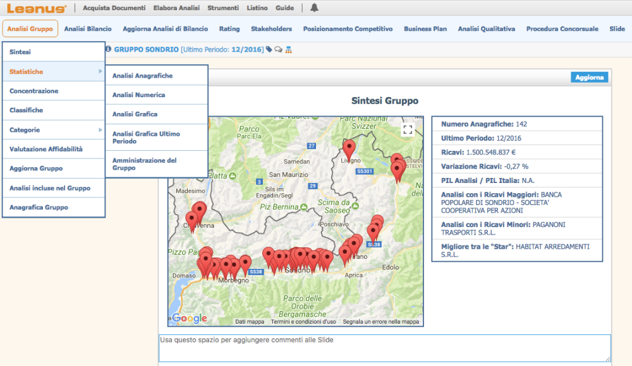Click the Leanus logo
This screenshot has width=632, height=366.
point(36,8)
